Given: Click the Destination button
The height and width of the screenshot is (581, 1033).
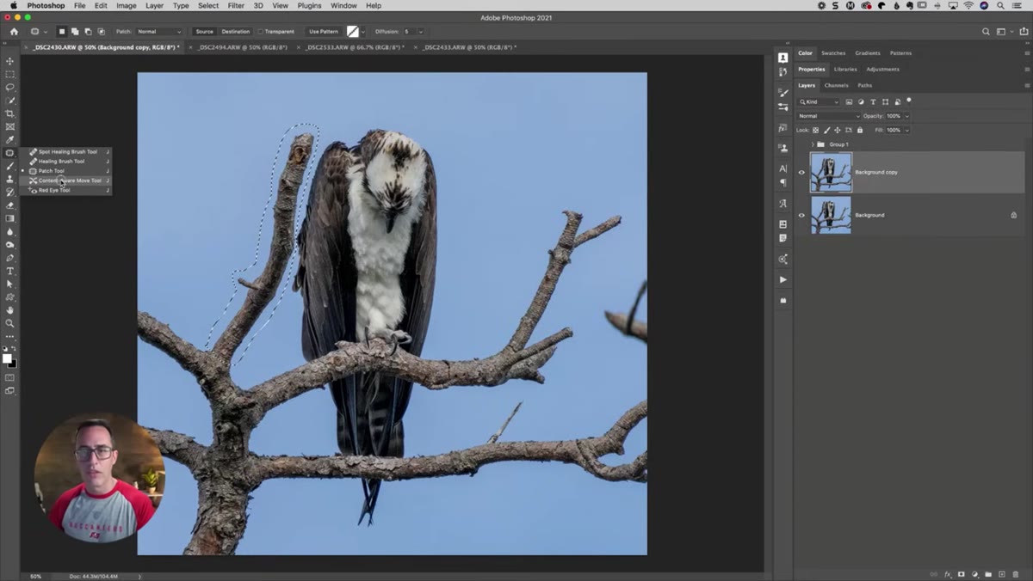Looking at the screenshot, I should (x=235, y=32).
